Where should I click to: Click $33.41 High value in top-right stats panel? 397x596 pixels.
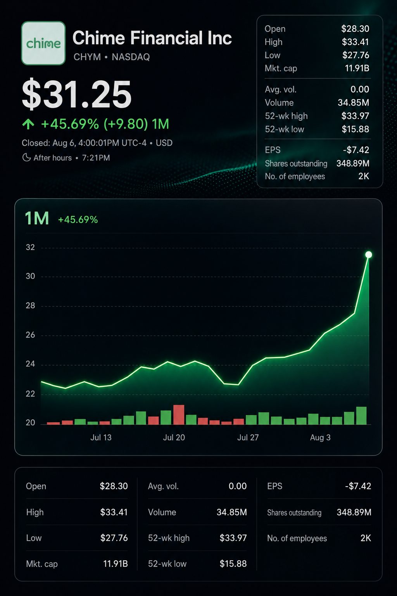(x=356, y=42)
